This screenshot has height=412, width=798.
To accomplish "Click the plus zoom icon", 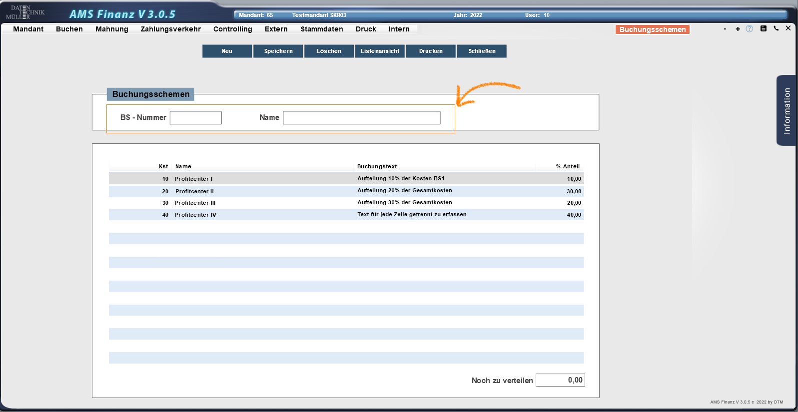I will [738, 29].
